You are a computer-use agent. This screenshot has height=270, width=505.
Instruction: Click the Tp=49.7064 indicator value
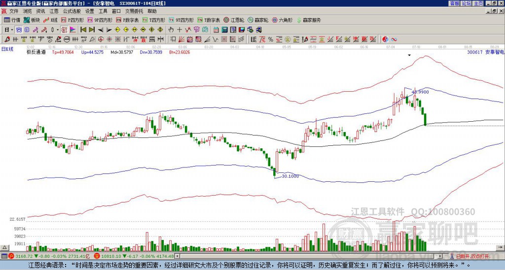pos(63,52)
